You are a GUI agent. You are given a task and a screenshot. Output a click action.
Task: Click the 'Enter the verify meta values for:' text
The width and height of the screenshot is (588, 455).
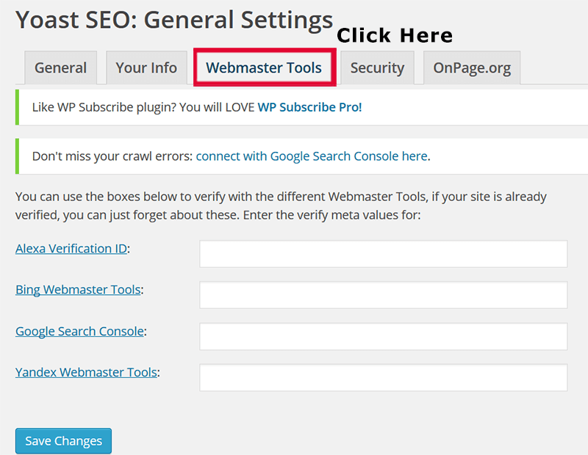(x=332, y=215)
